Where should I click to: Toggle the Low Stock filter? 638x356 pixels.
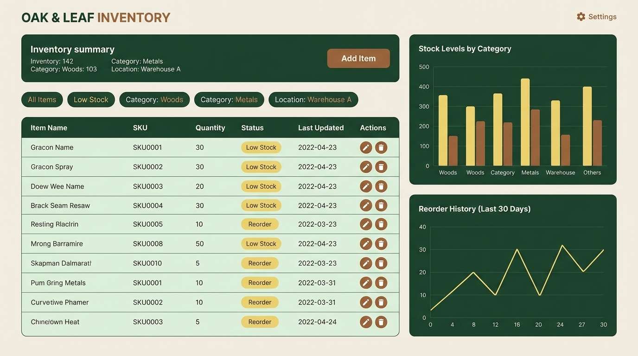point(91,99)
